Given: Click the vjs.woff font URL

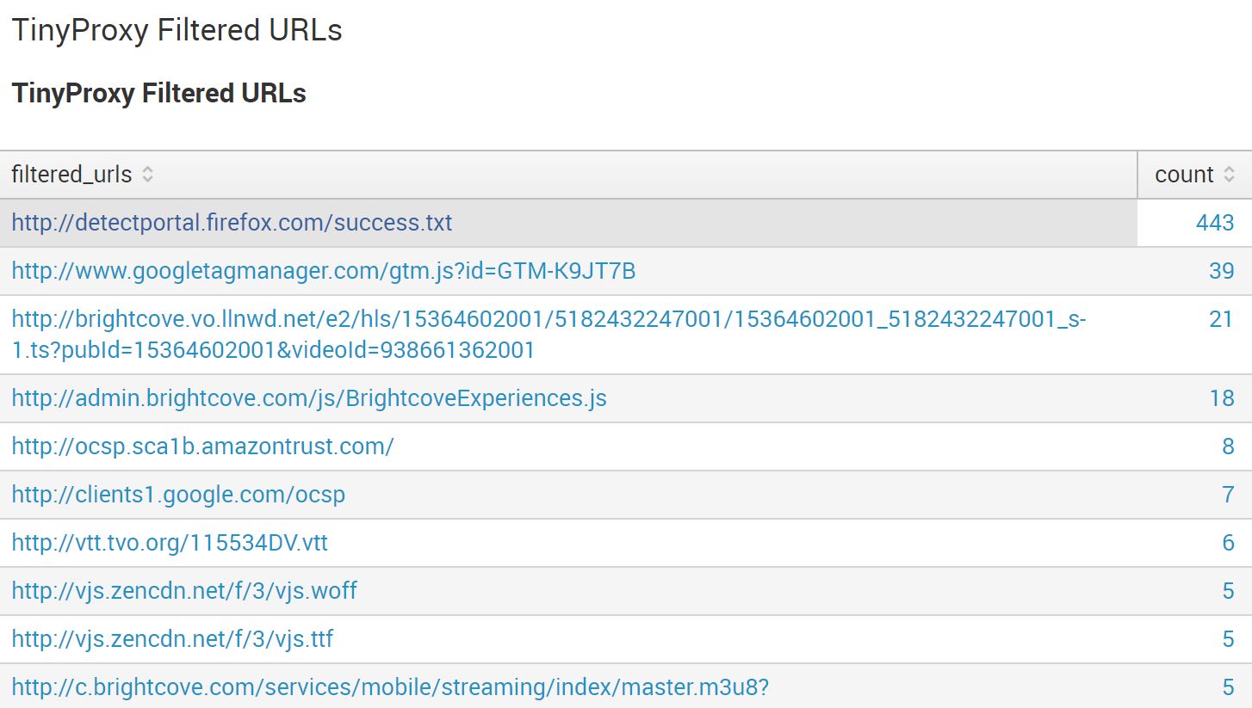Looking at the screenshot, I should [x=184, y=590].
